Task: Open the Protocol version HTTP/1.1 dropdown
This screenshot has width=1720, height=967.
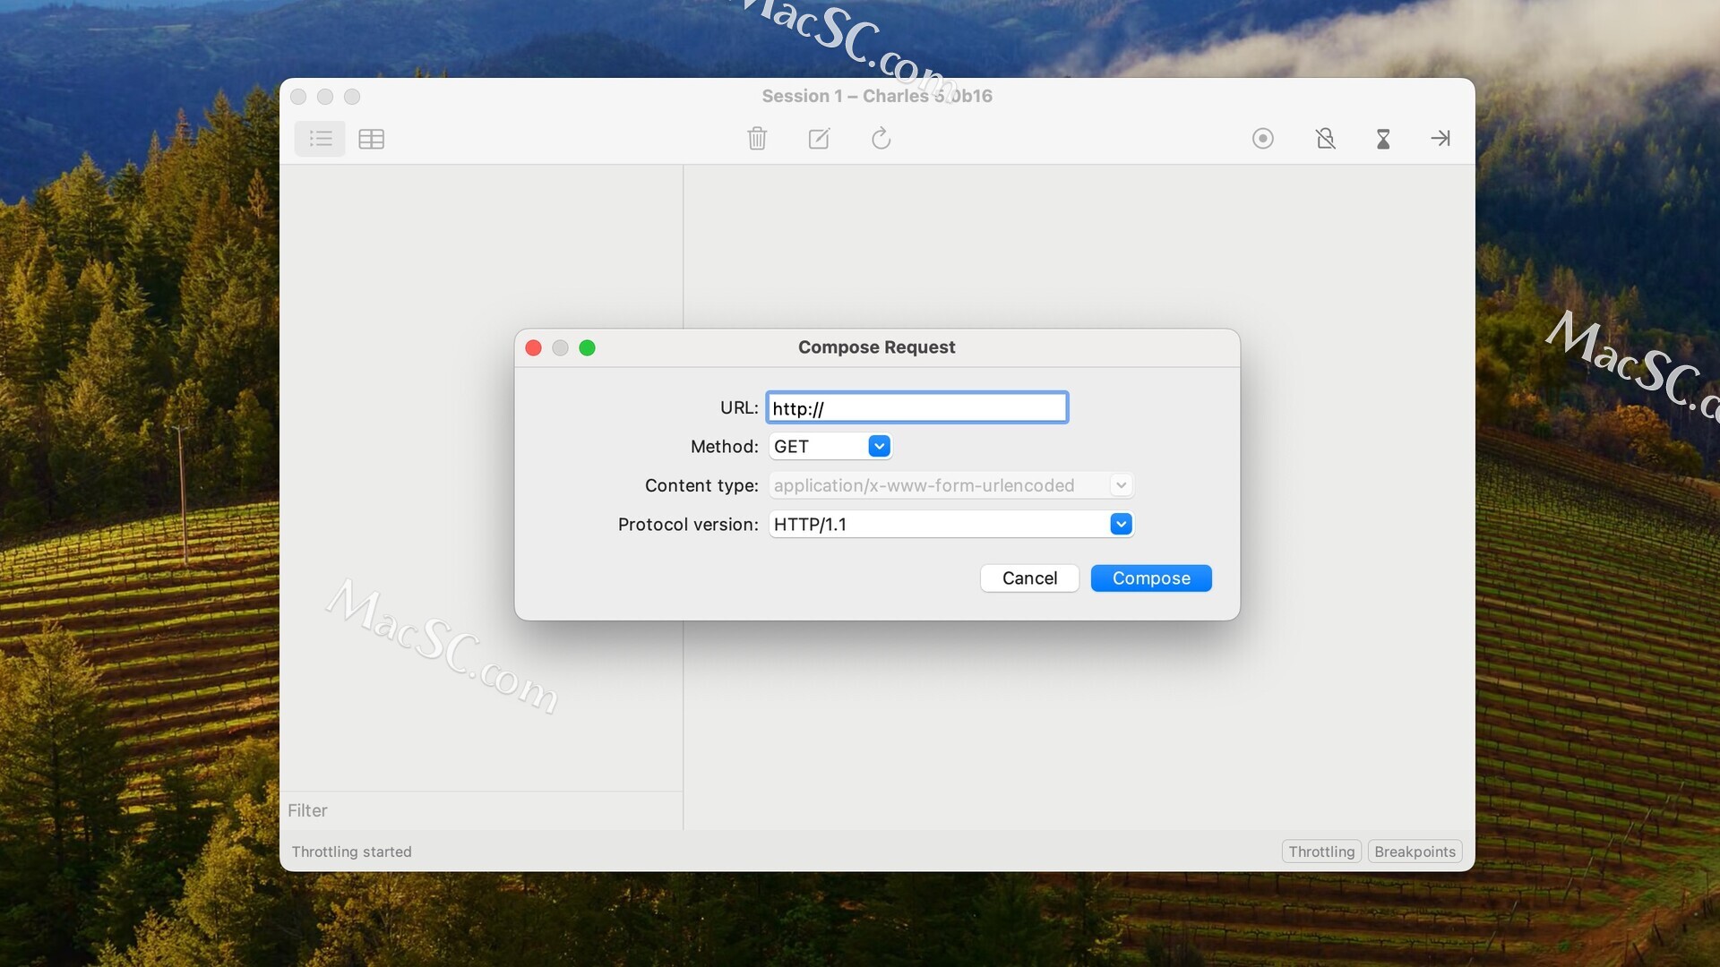Action: click(x=951, y=524)
